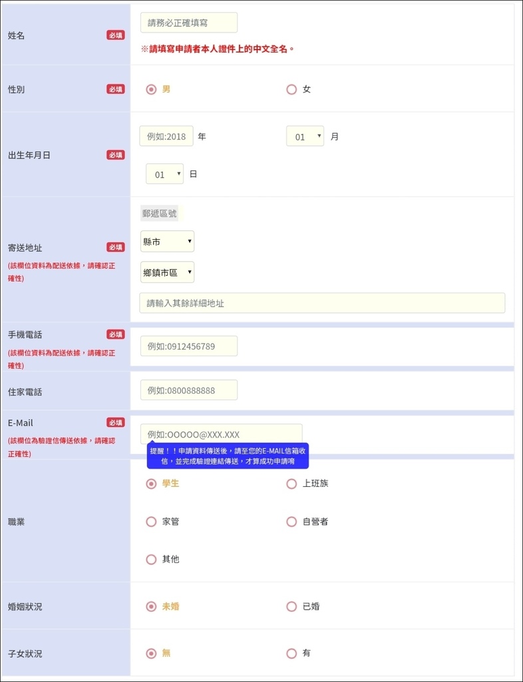This screenshot has height=682, width=523.
Task: Open the birth month 月 dropdown
Action: [x=305, y=136]
